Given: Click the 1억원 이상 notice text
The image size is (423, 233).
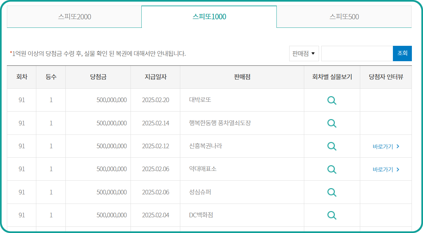Looking at the screenshot, I should [98, 53].
